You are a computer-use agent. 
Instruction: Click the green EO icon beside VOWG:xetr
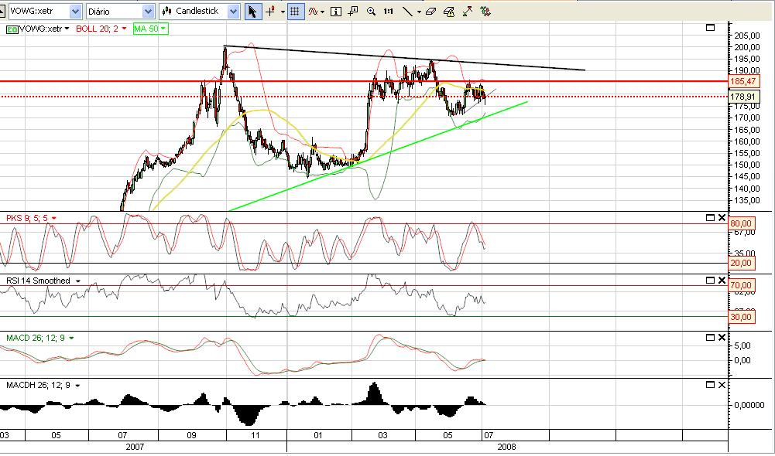[12, 29]
